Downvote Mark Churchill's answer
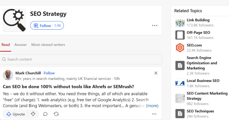 (x=33, y=114)
